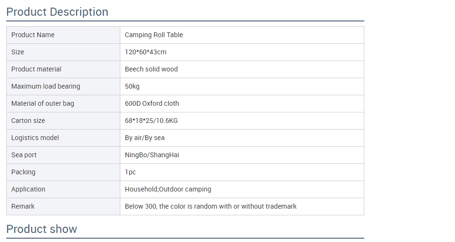Click the Household;Outdoor camping value

click(168, 189)
